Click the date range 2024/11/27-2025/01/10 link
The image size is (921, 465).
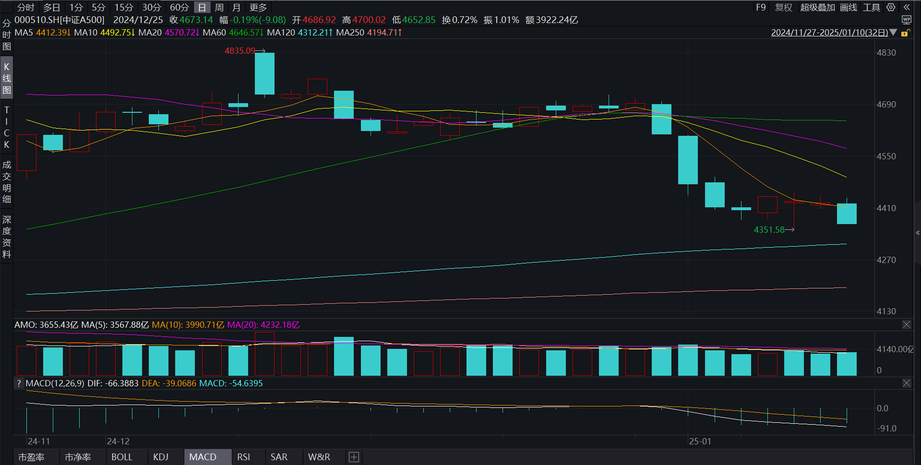click(x=829, y=33)
